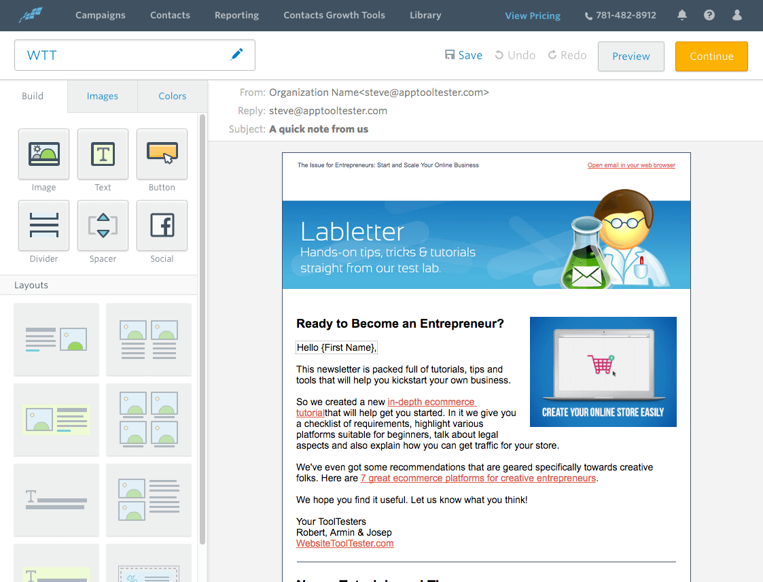Click the Benchmark logo icon in header
763x582 pixels.
click(x=30, y=15)
